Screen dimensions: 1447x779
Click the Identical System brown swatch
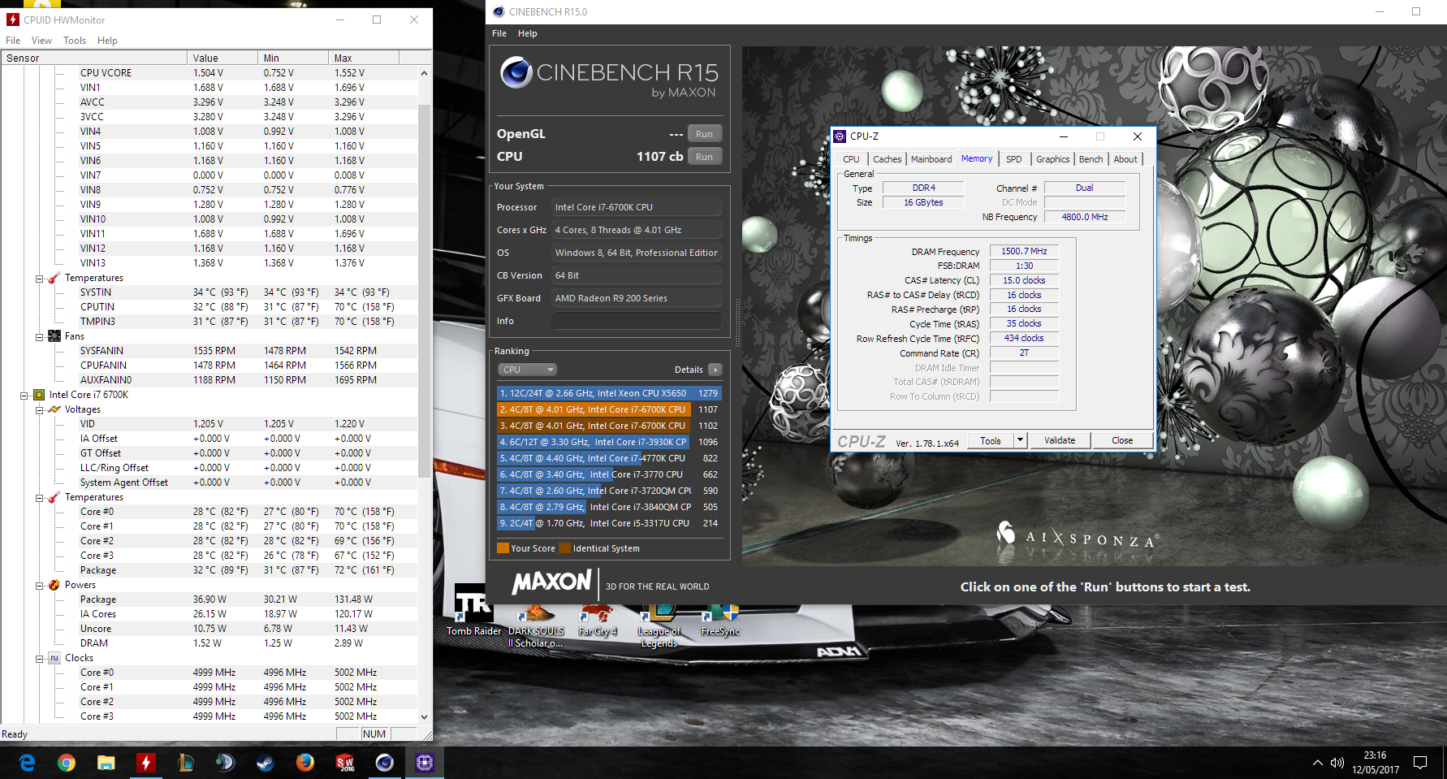click(564, 548)
